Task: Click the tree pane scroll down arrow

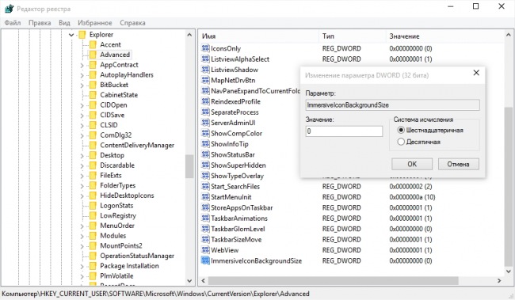Action: 189,281
